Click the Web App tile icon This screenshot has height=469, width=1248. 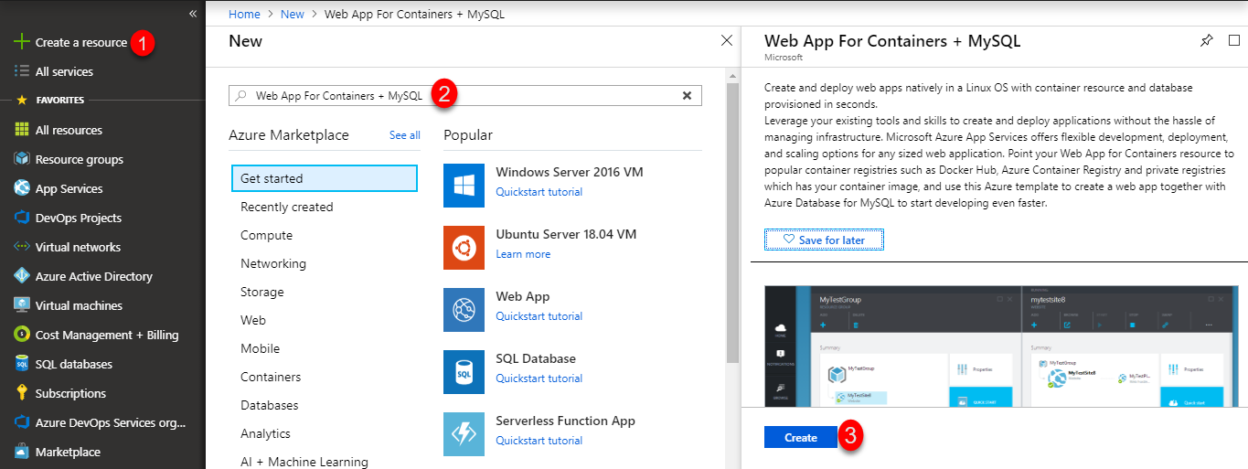click(464, 310)
